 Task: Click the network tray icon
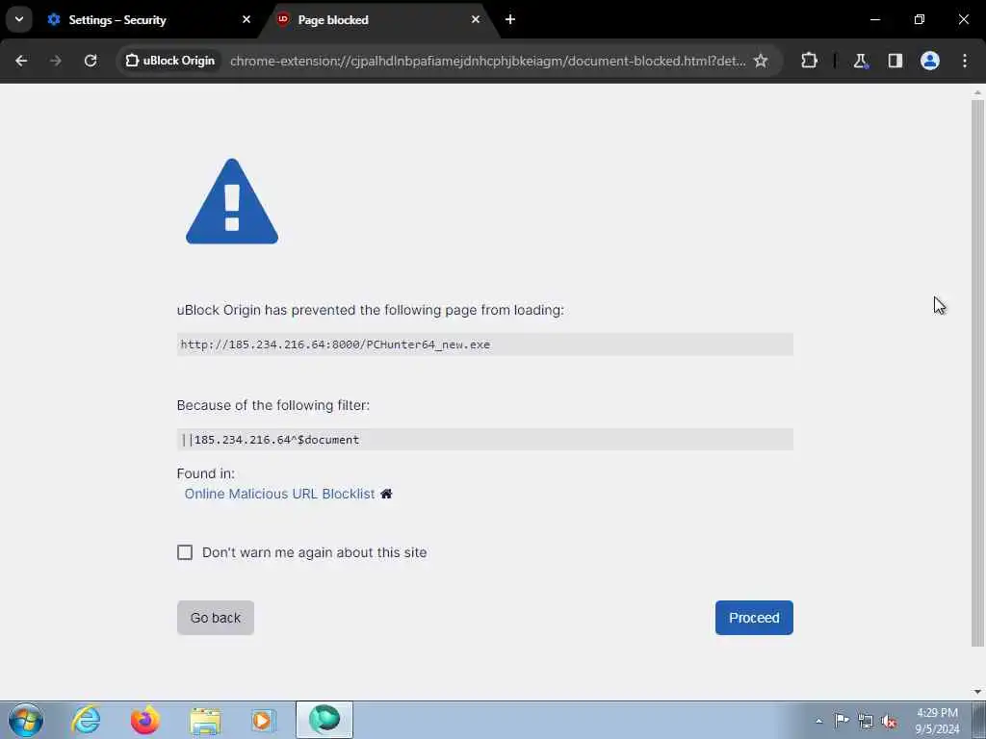[x=866, y=721]
